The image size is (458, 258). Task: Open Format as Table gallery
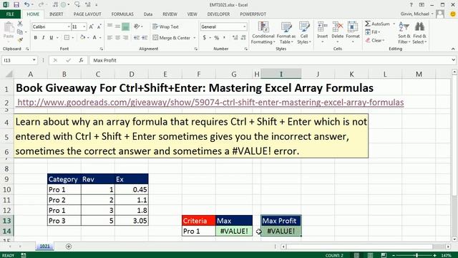point(286,33)
